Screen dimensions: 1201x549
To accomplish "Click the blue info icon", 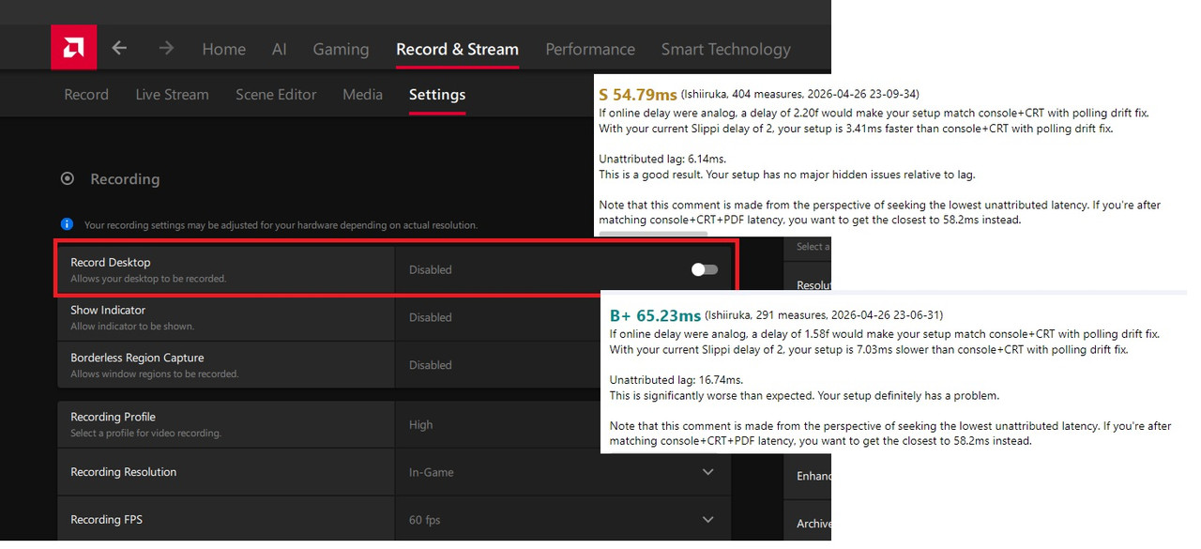I will click(x=67, y=224).
